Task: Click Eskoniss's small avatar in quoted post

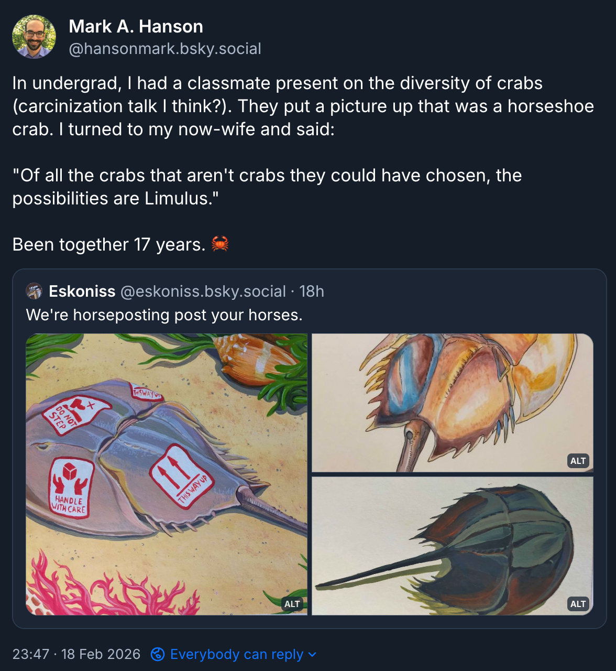Action: pyautogui.click(x=35, y=291)
